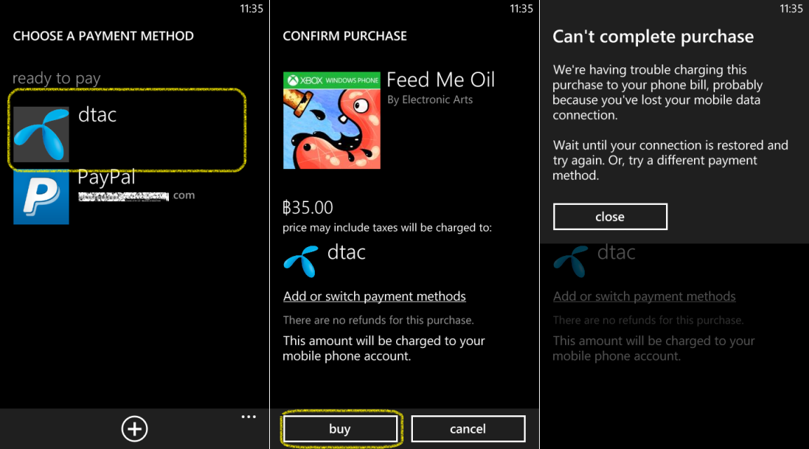
Task: Tap 'Wait until your connection is restored' message
Action: point(670,160)
